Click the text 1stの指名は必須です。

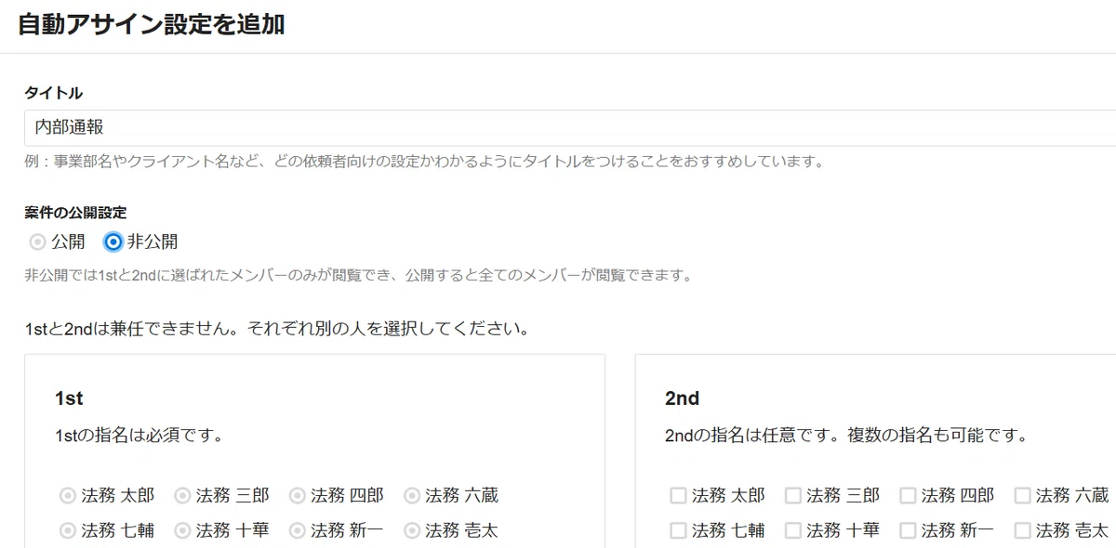(x=139, y=435)
